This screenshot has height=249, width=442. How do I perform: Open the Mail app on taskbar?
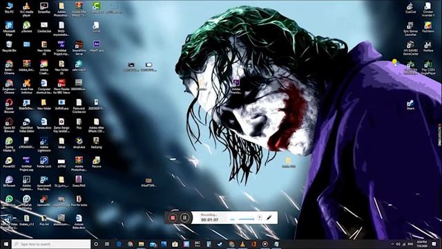coord(153,244)
